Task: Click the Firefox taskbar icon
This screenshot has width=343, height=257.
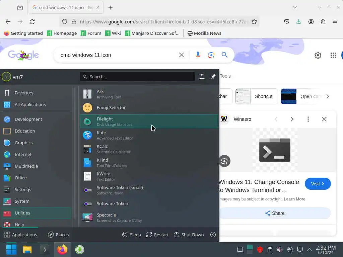Action: tap(62, 250)
